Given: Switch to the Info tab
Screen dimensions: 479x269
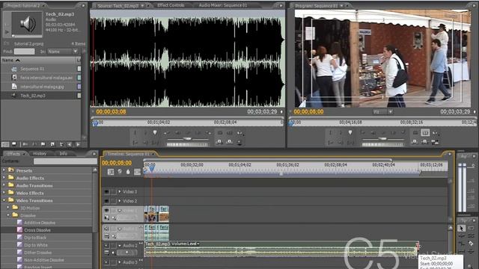Looking at the screenshot, I should click(63, 153).
